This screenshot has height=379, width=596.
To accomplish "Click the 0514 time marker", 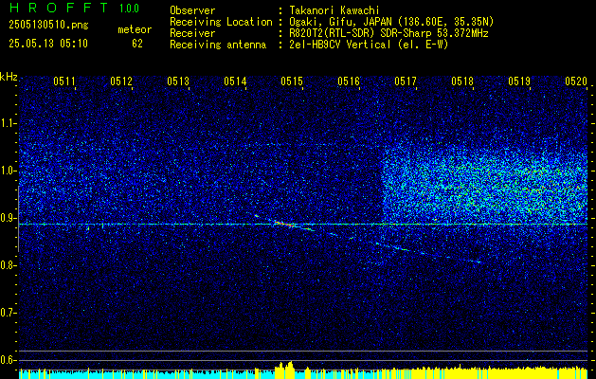I will pyautogui.click(x=235, y=81).
